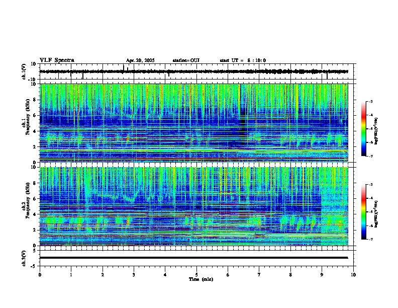The height and width of the screenshot is (308, 398).
Task: Click the ch.1 spectrogram color scale bar
Action: point(363,129)
